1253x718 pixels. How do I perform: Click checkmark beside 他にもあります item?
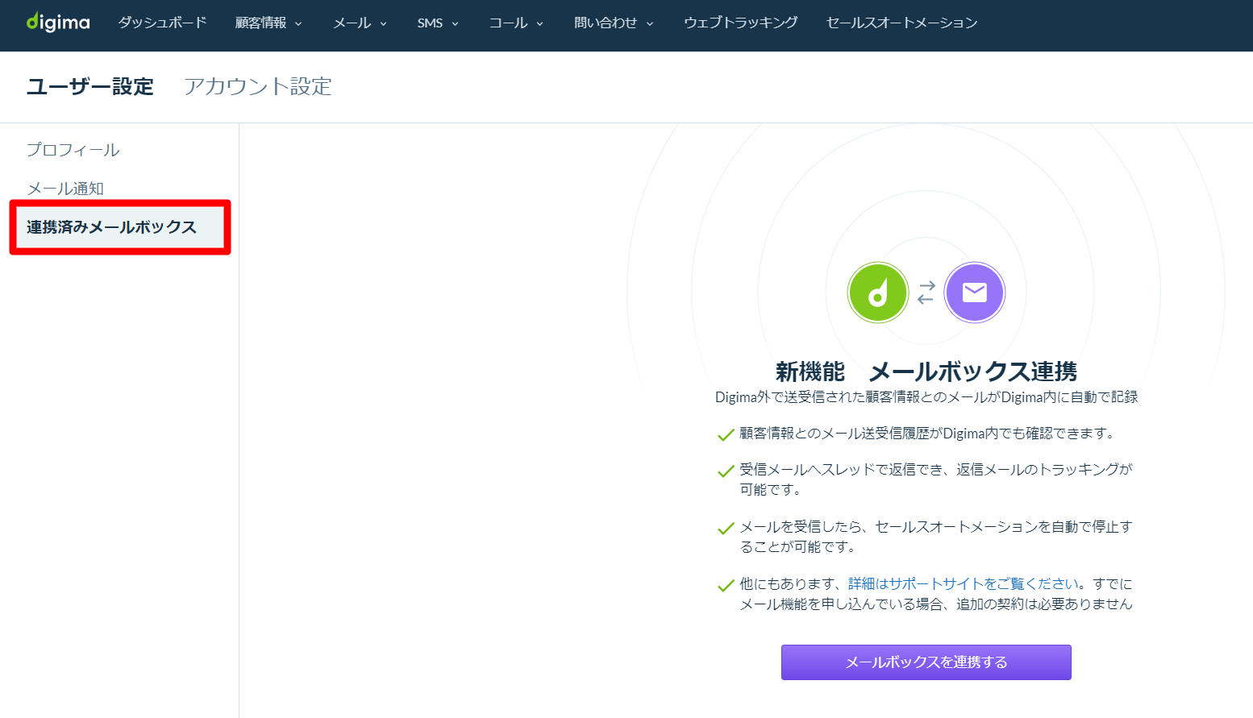[726, 586]
